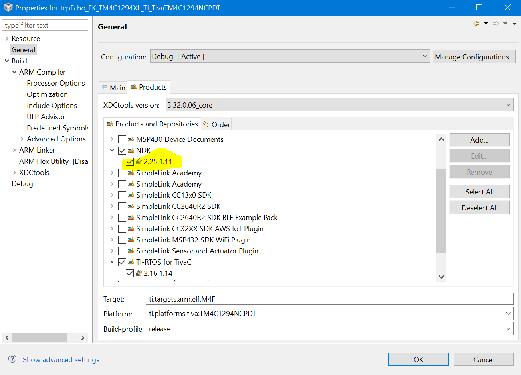Screen dimensions: 521x375
Task: Check the SimpleLink Sensor and Actuator Plugin checkbox
Action: pos(122,251)
